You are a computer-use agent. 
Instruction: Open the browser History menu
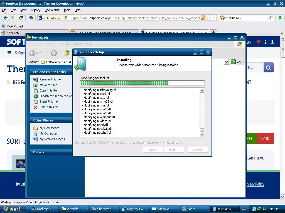(x=35, y=10)
